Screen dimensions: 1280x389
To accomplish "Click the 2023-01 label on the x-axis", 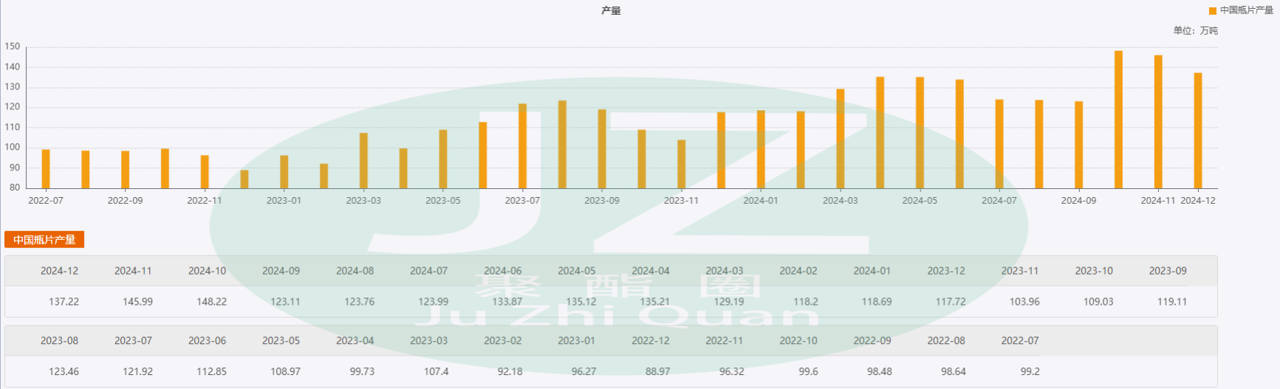I will (284, 201).
